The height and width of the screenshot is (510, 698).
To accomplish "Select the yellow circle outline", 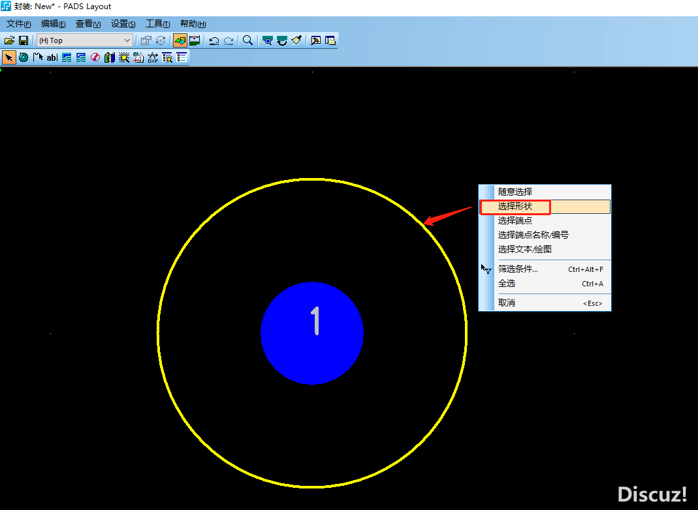I will point(312,179).
